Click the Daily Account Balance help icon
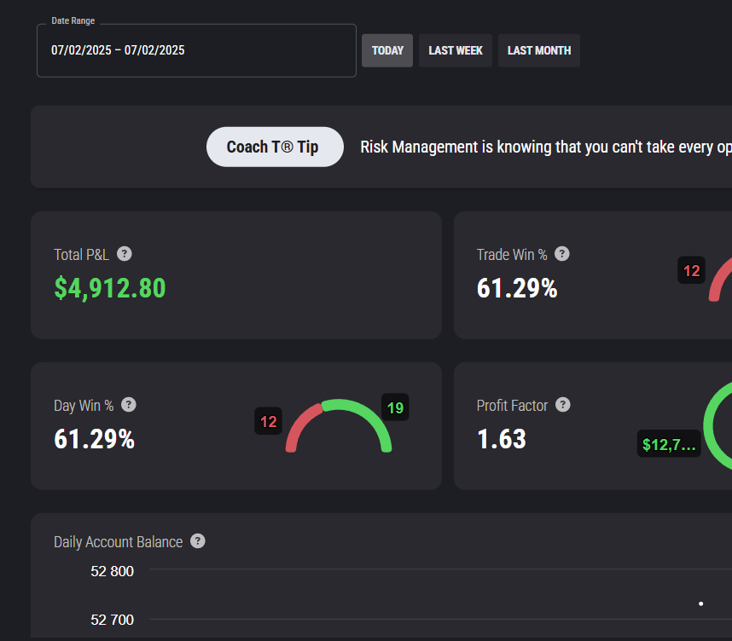Screen dimensions: 732x641 [198, 541]
